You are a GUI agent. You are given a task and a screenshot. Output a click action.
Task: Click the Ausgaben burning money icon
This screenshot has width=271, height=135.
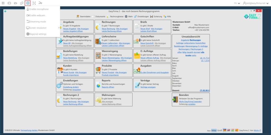[137, 71]
